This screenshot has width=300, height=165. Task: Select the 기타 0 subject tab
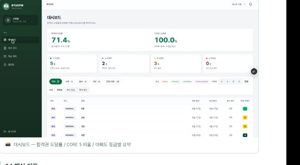(97, 82)
